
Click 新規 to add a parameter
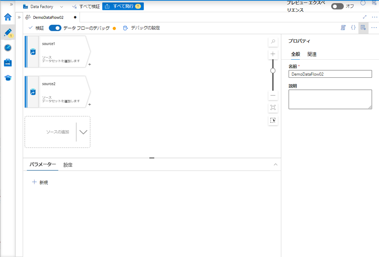40,182
